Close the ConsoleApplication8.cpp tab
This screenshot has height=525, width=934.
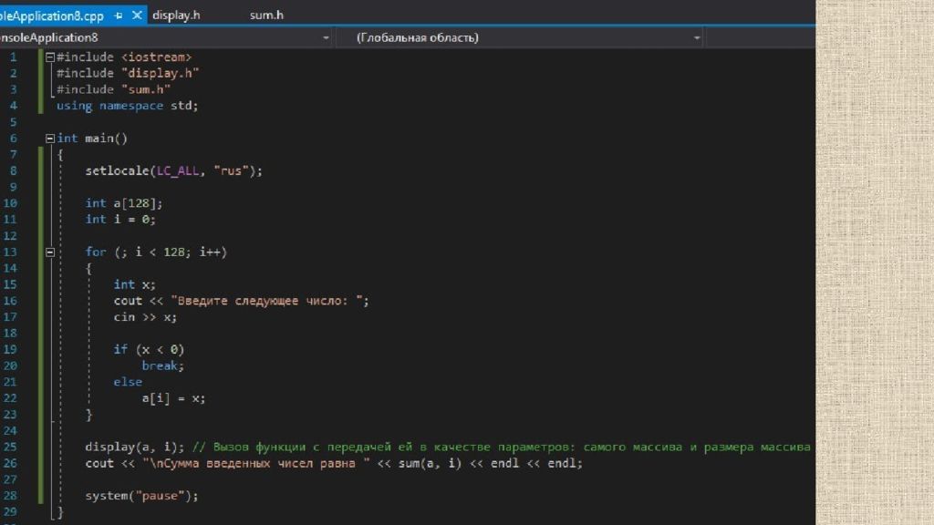[137, 15]
